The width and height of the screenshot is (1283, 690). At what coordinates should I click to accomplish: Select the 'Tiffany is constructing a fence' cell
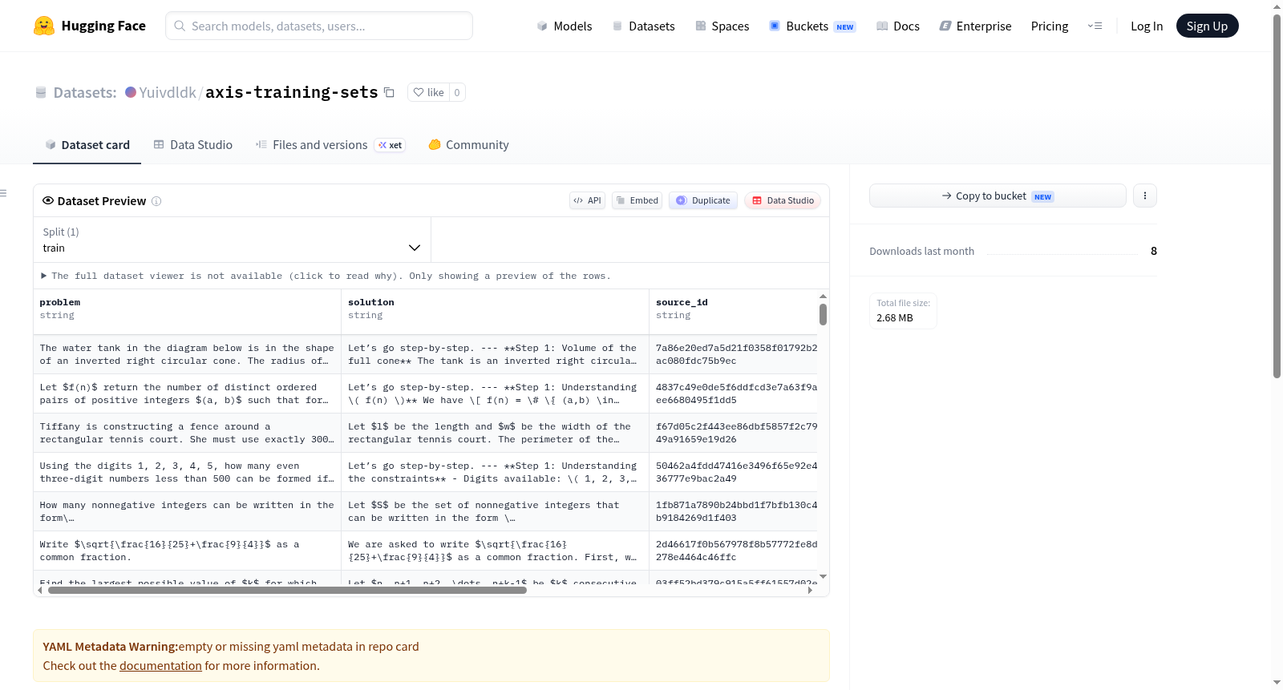pyautogui.click(x=188, y=433)
